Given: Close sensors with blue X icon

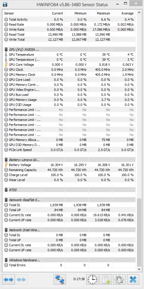Looking at the screenshot, I should (x=133, y=280).
